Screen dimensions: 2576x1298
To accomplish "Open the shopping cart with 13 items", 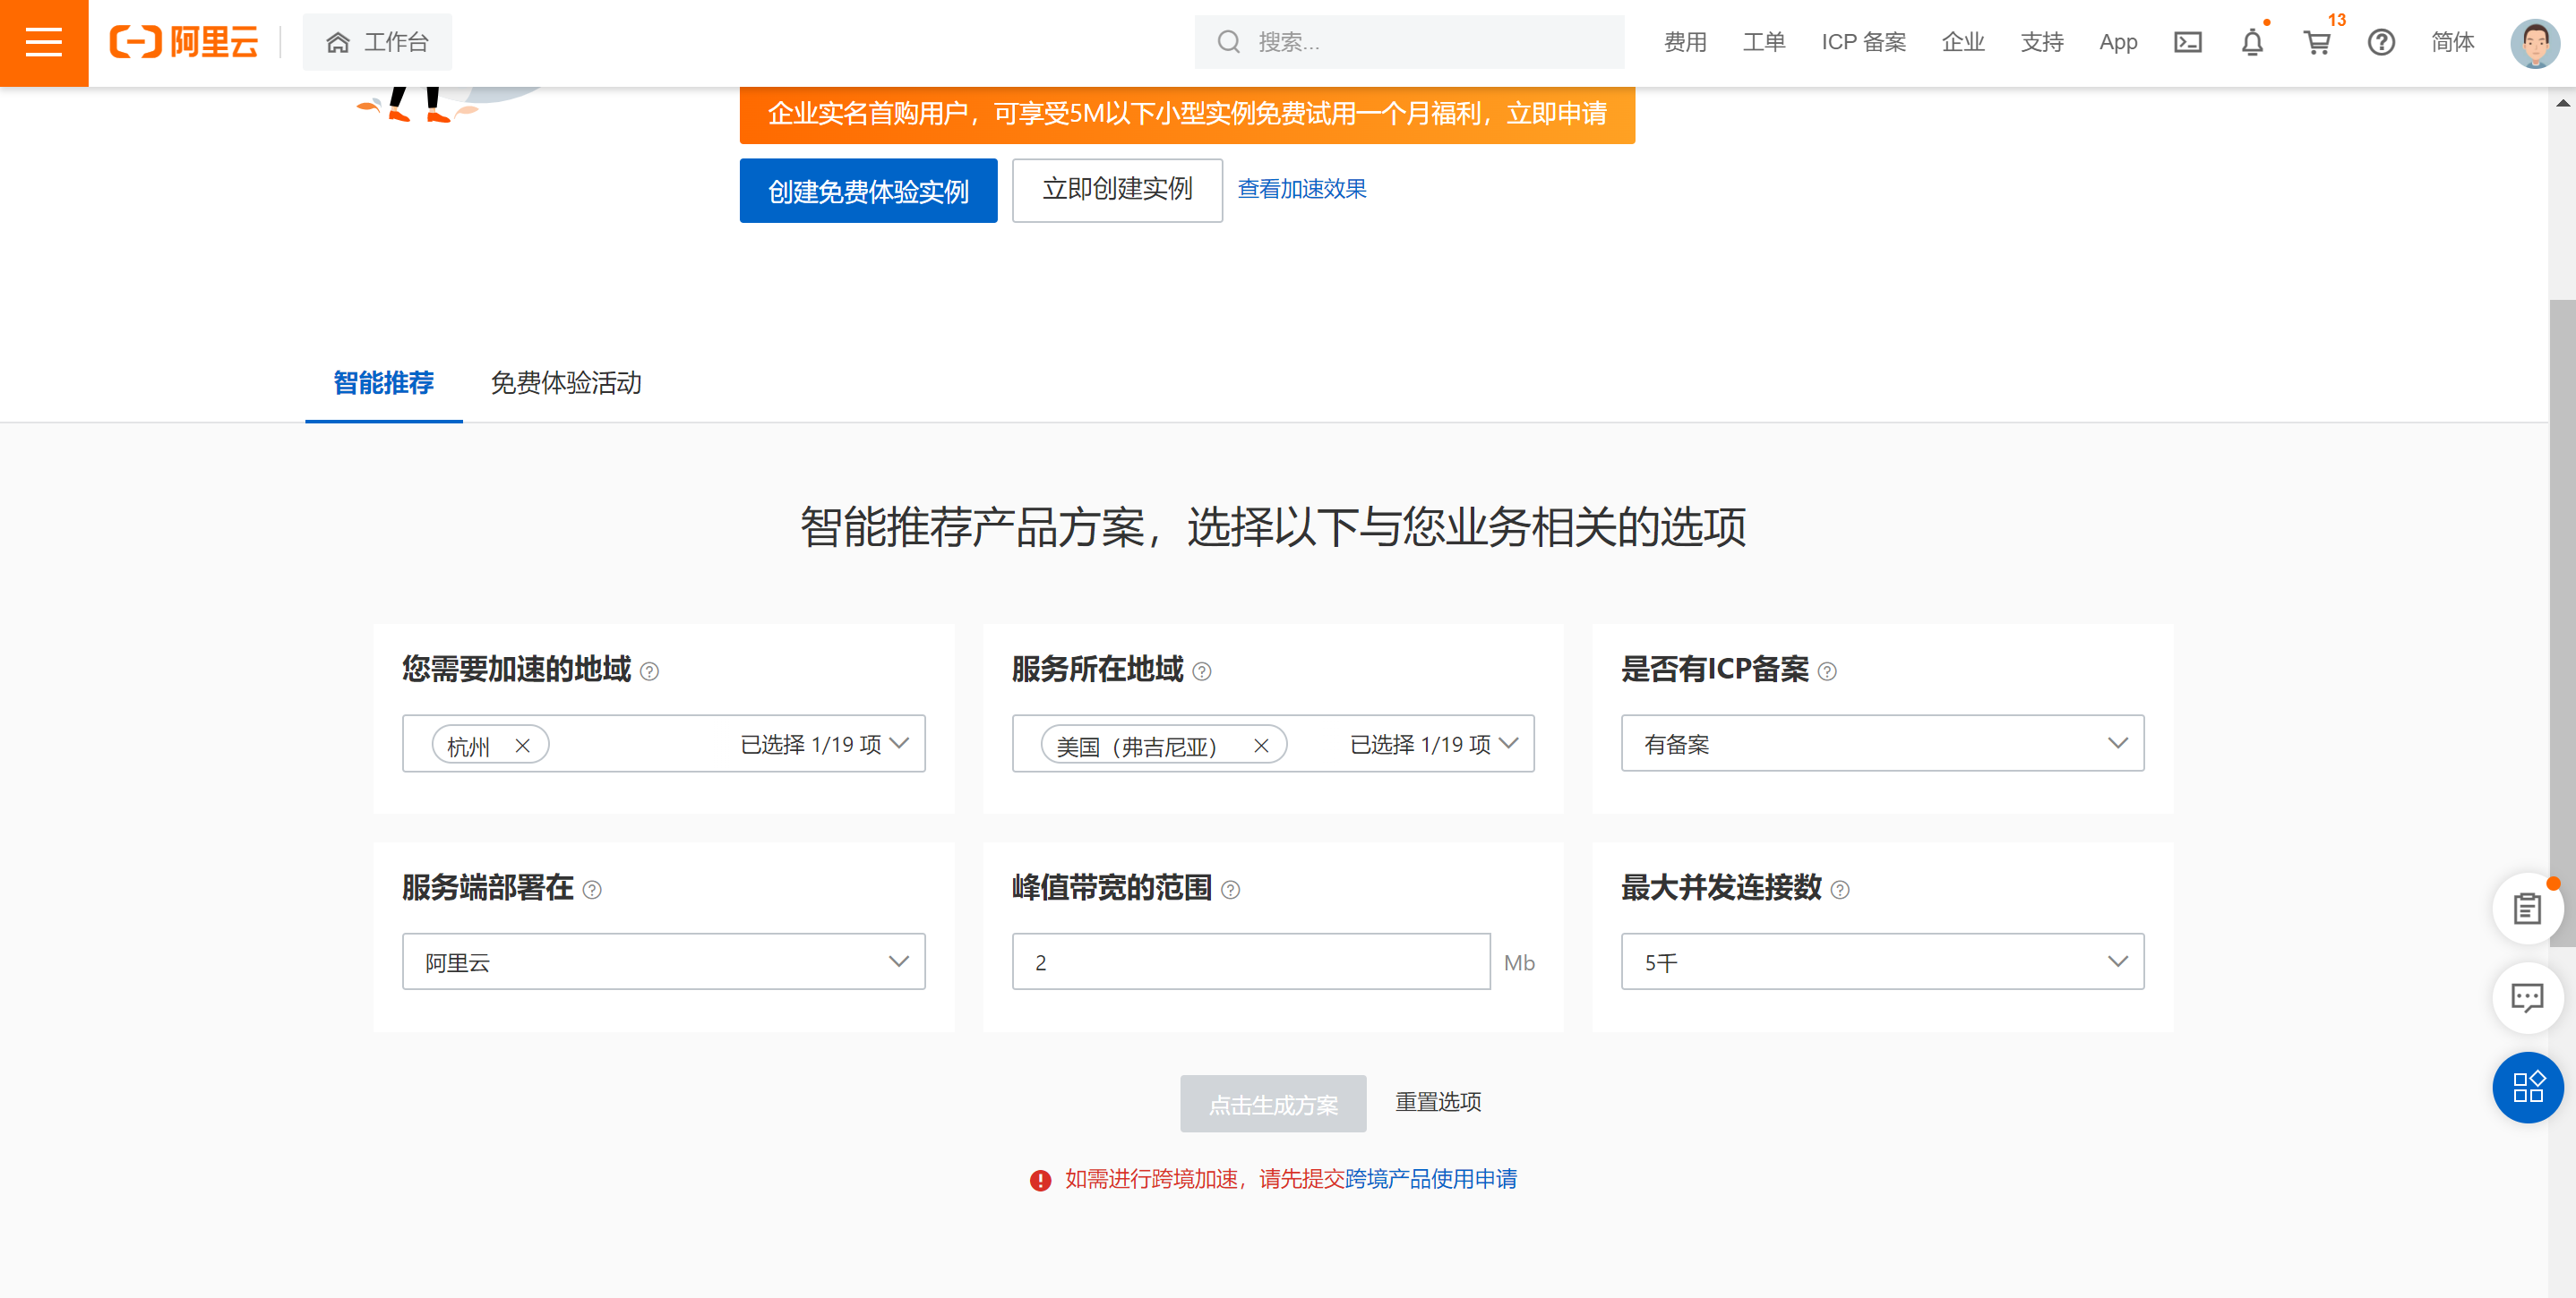I will point(2318,43).
